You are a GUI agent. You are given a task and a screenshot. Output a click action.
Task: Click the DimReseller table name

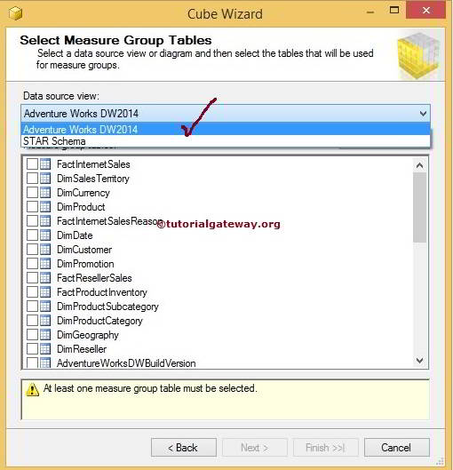pos(82,349)
